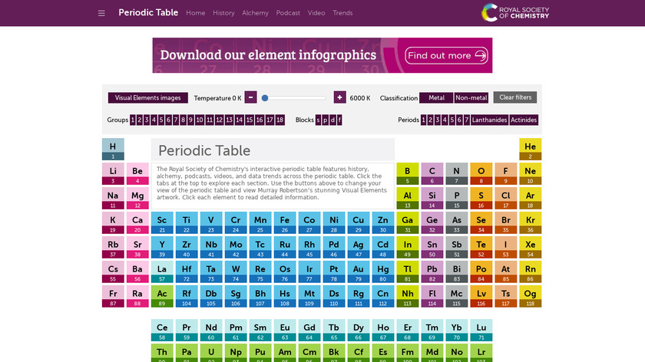Increase temperature with the plus button

[339, 97]
